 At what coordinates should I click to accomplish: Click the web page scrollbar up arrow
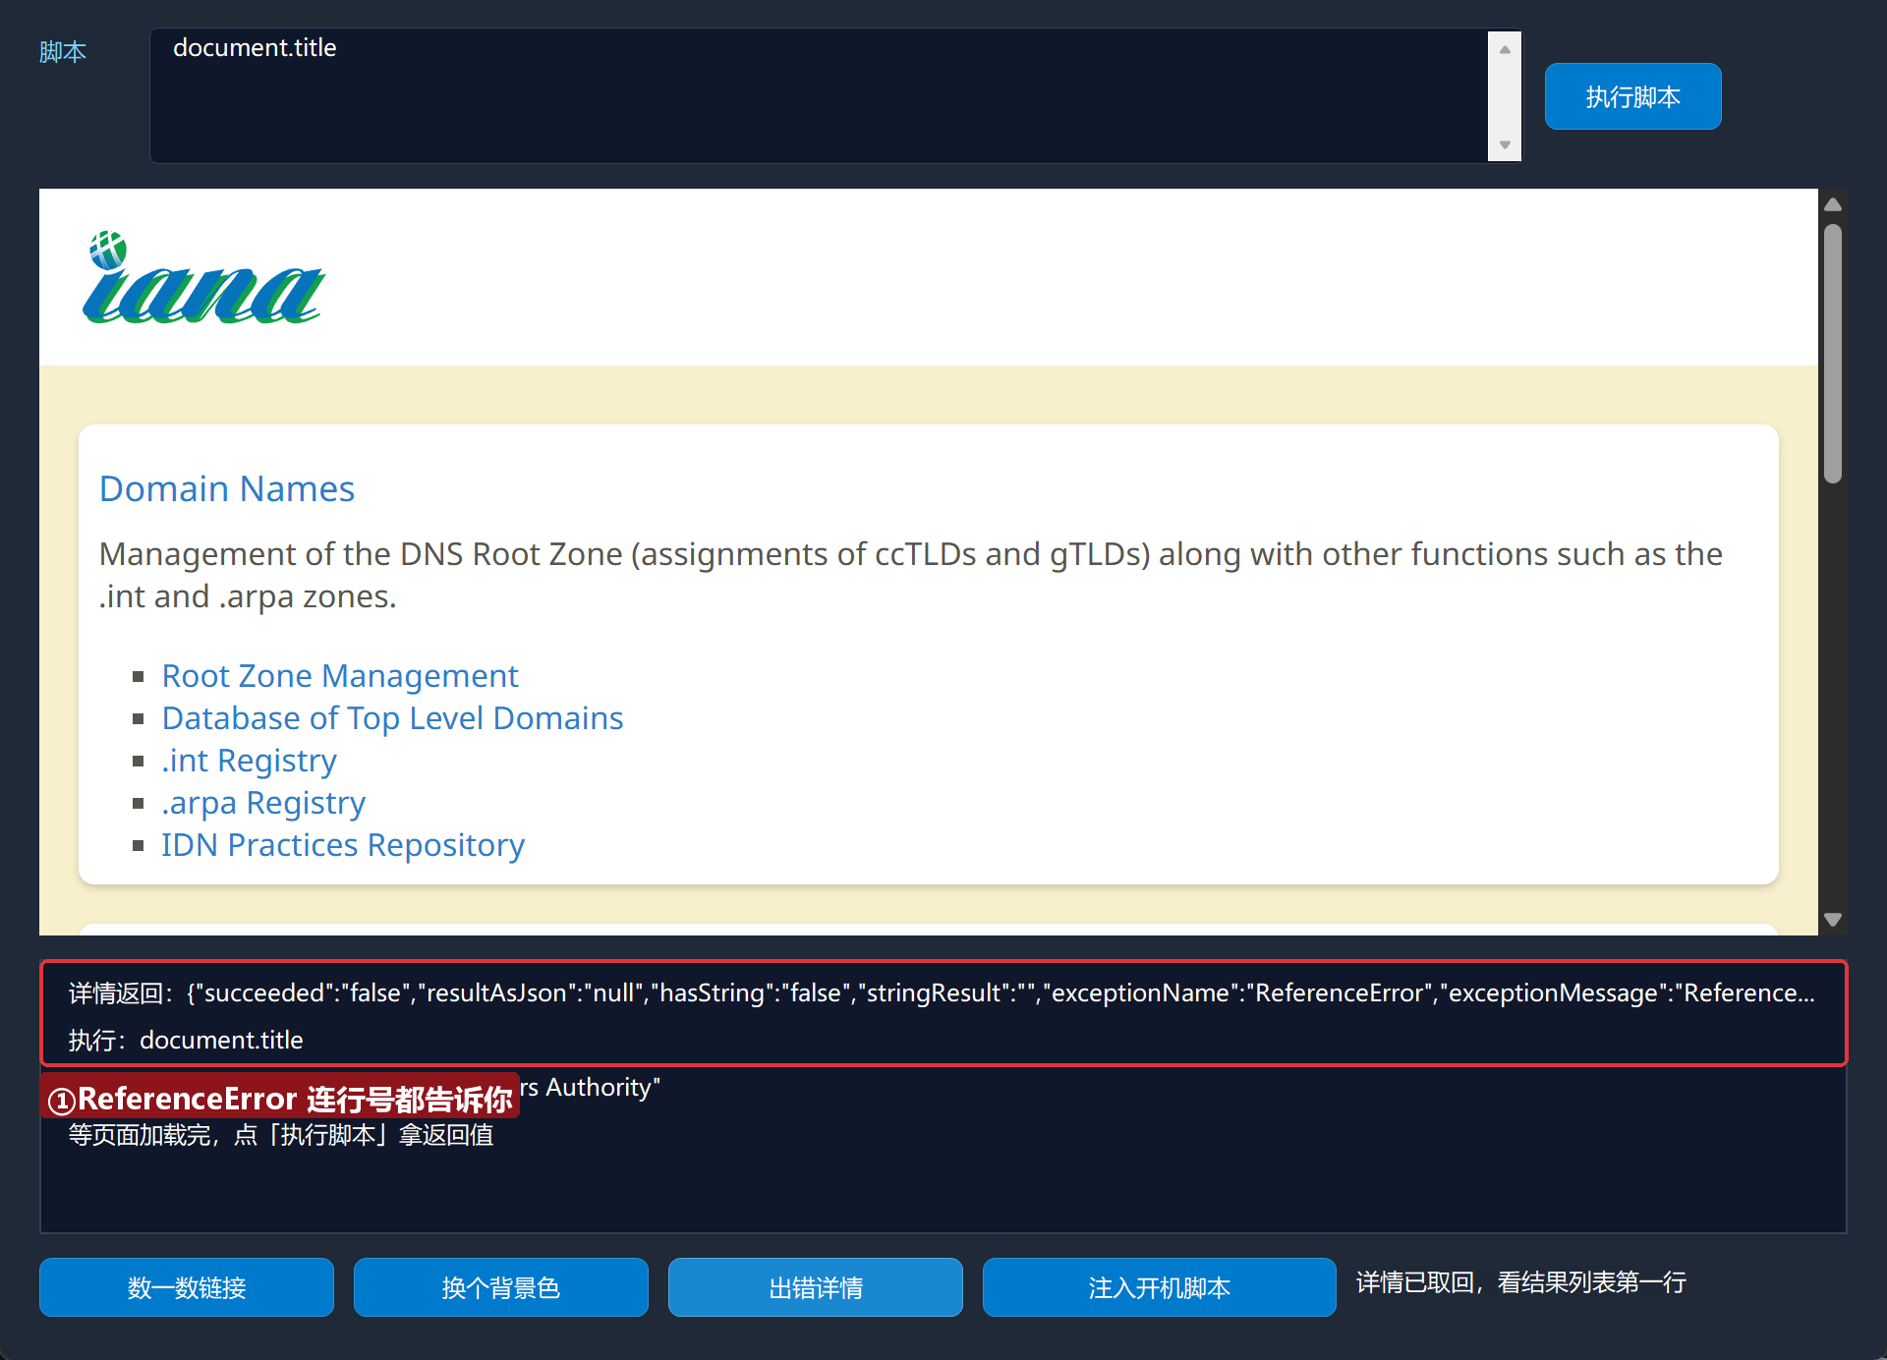tap(1833, 204)
